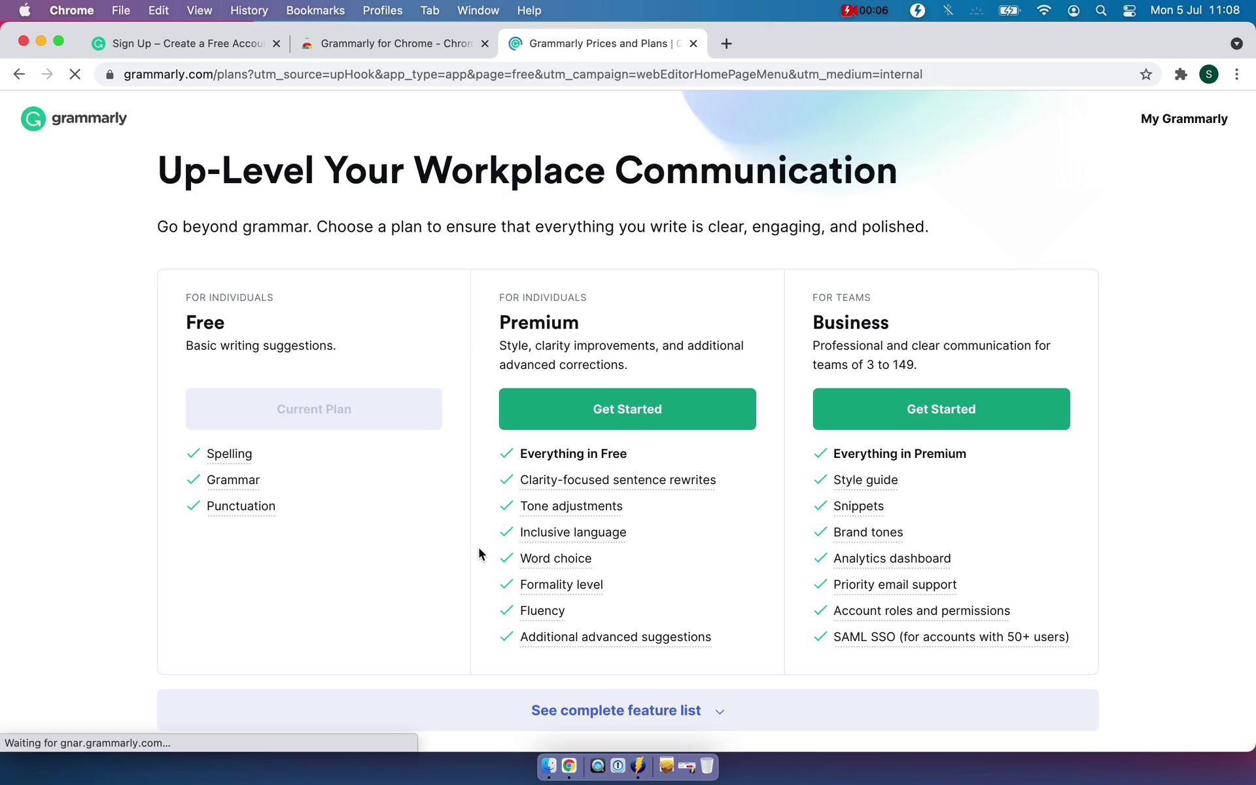Open the Help menu
The width and height of the screenshot is (1256, 785).
[529, 10]
